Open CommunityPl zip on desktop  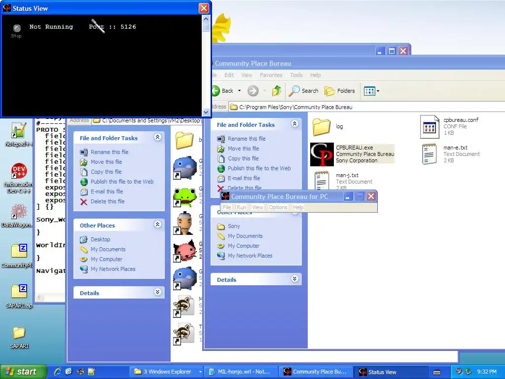click(18, 256)
